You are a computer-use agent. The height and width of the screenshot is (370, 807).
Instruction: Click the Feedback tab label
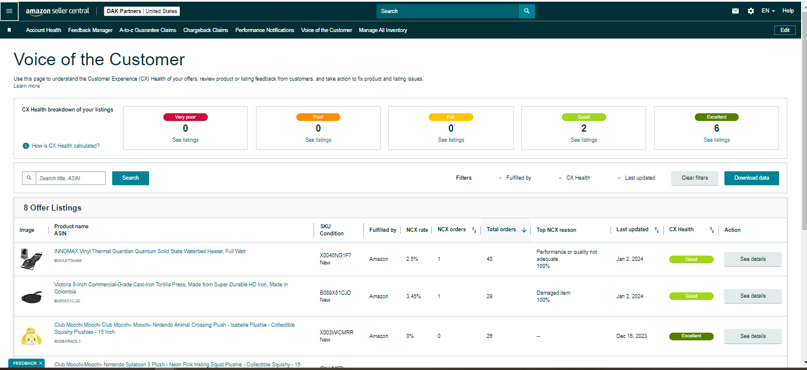coord(25,363)
